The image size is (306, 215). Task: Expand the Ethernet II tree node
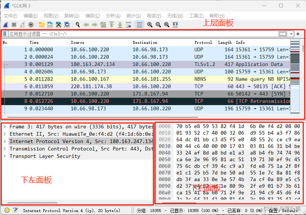(5, 134)
